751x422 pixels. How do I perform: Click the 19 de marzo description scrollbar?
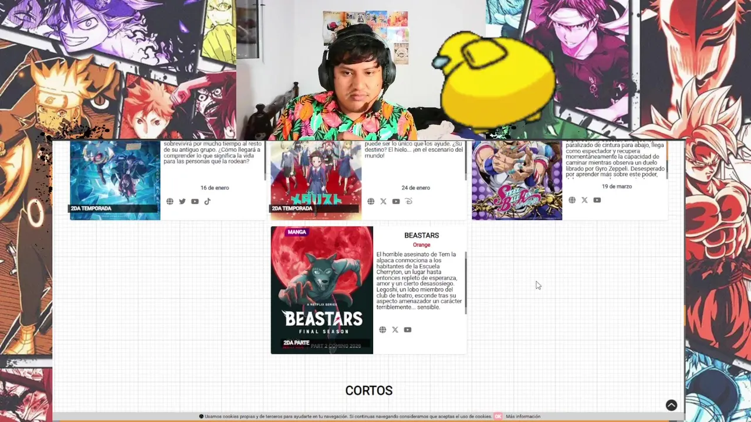pos(667,160)
